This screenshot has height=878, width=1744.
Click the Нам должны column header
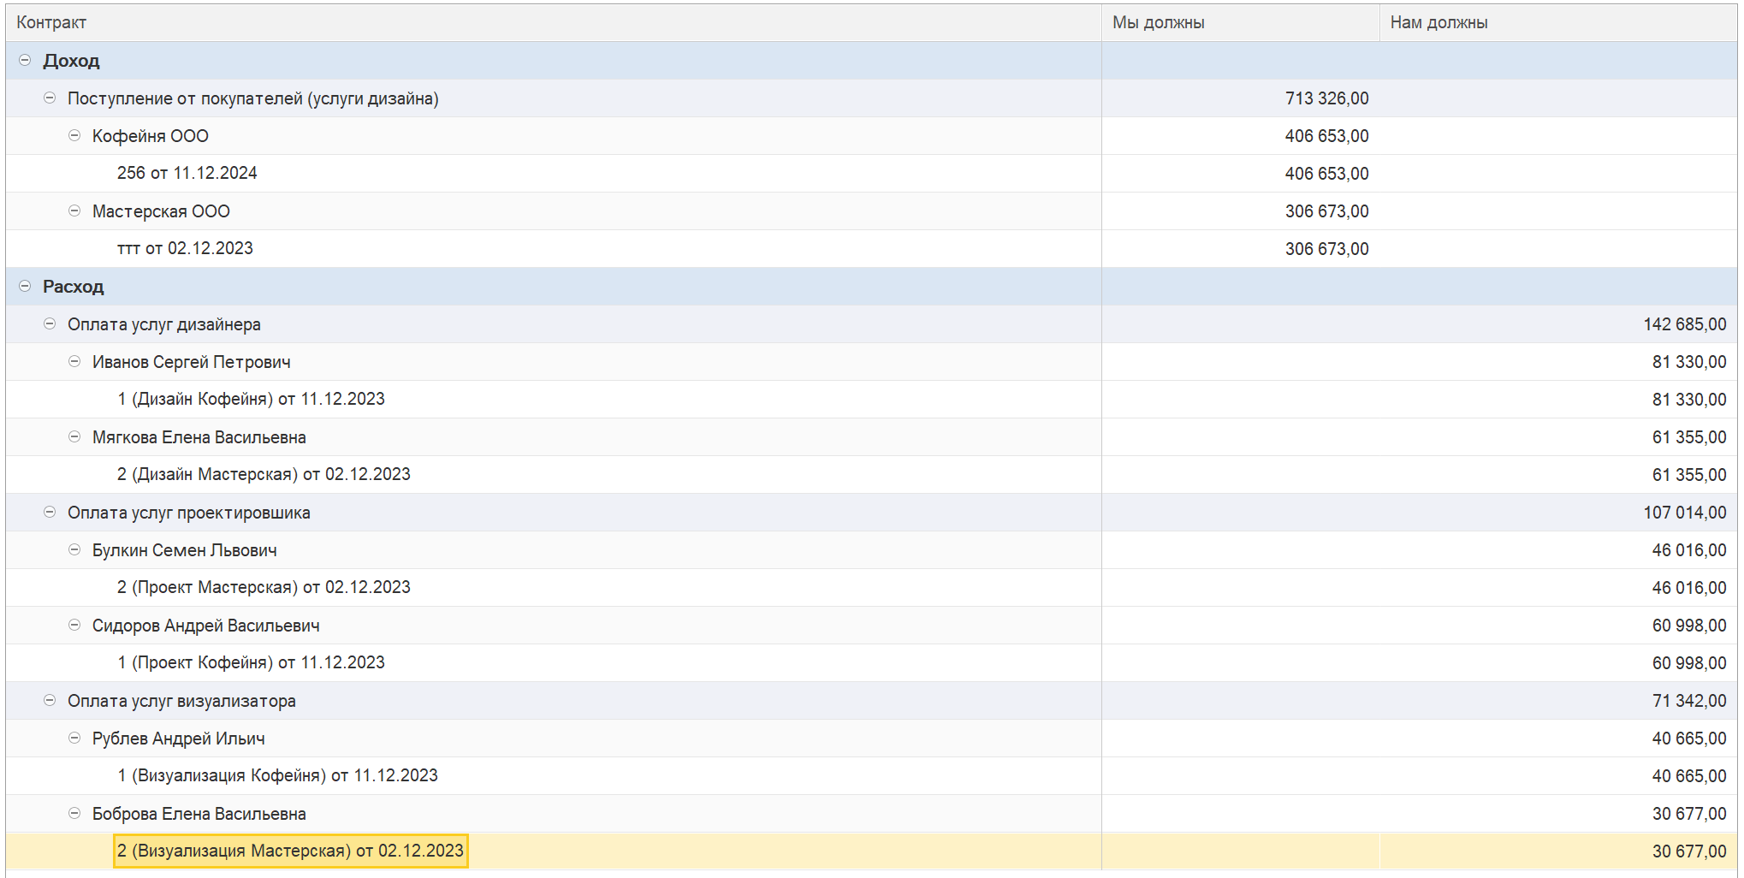click(x=1558, y=22)
